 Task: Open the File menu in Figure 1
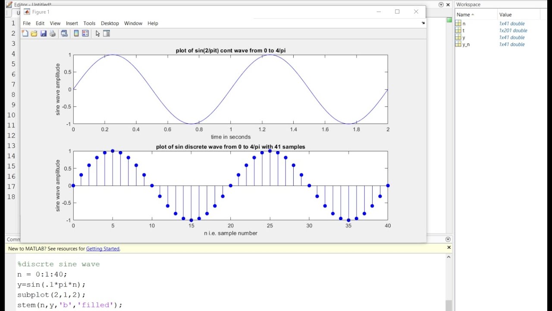click(27, 23)
